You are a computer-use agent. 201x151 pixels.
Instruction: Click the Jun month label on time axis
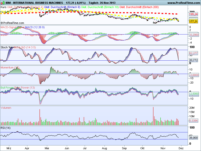[67, 148]
